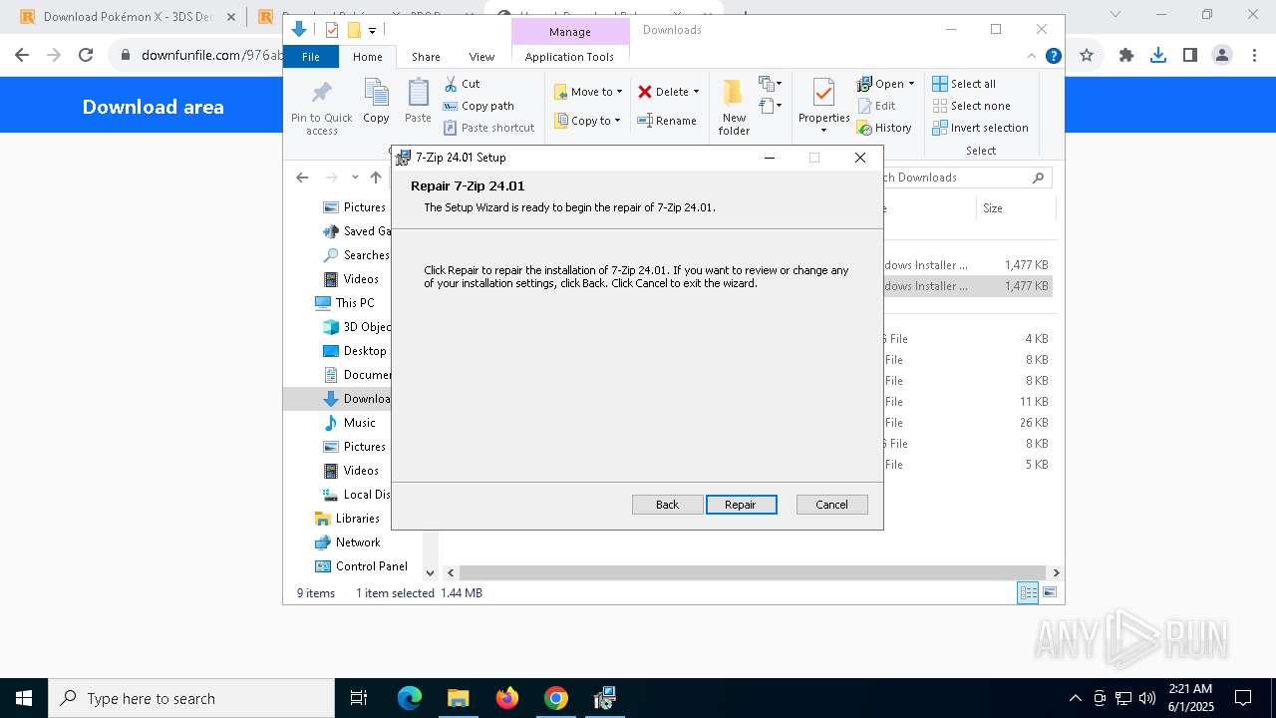The height and width of the screenshot is (718, 1276).
Task: Open Microsoft Edge from taskbar
Action: [410, 698]
